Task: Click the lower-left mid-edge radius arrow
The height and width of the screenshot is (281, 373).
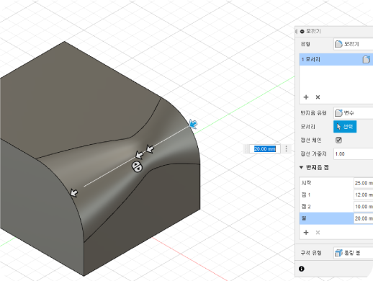Action: pyautogui.click(x=140, y=155)
